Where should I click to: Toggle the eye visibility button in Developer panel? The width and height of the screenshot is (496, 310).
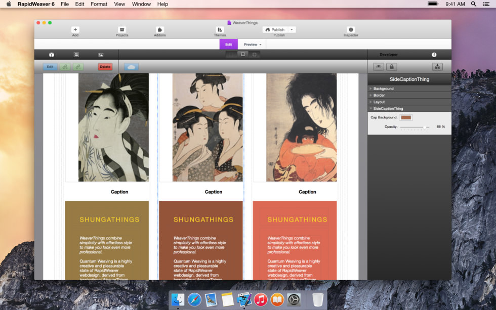tap(379, 67)
